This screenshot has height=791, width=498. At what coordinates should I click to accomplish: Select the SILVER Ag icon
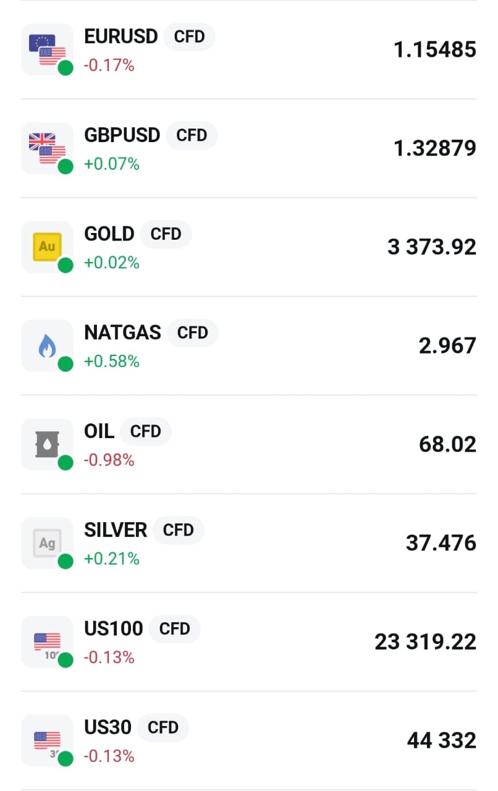coord(47,543)
